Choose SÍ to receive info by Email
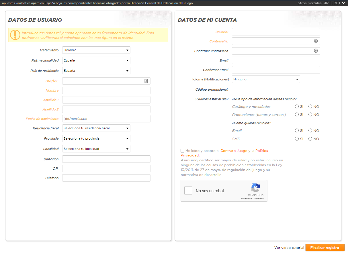This screenshot has width=348, height=254. pos(297,130)
